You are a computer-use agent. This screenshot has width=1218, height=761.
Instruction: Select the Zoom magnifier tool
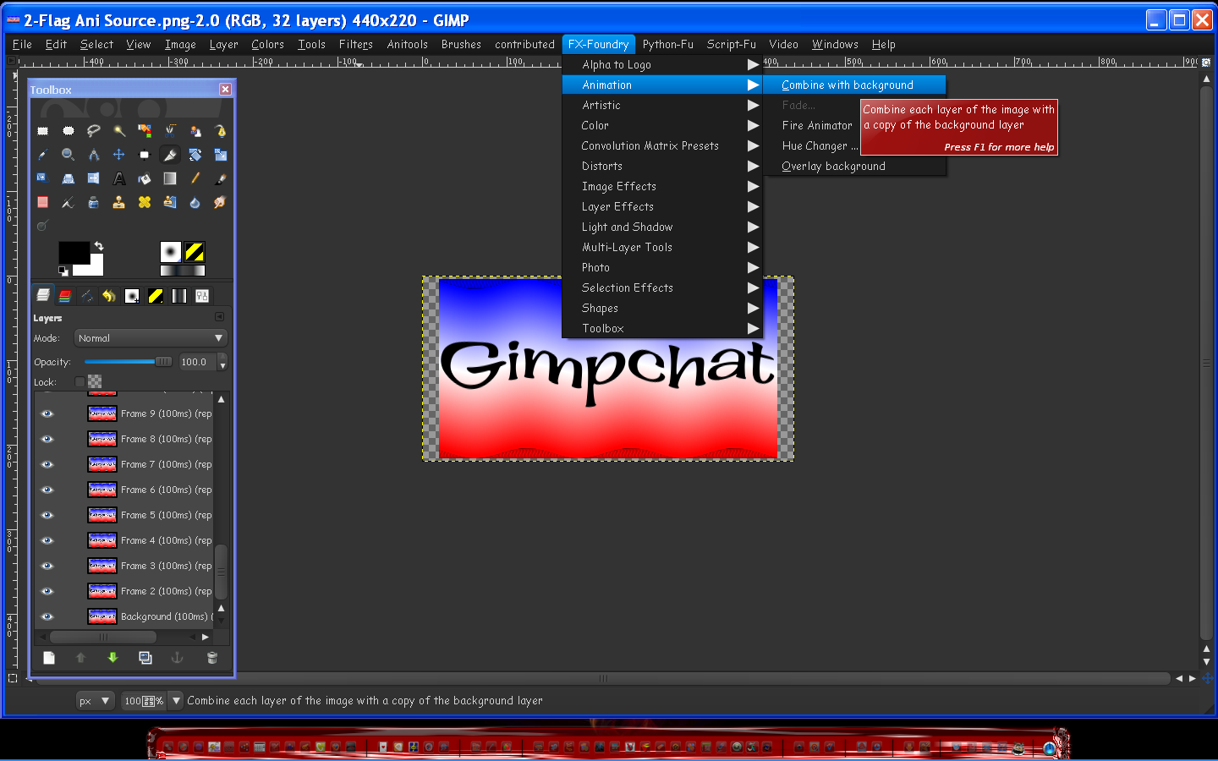tap(68, 155)
